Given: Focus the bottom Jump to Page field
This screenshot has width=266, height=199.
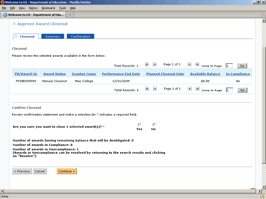Looking at the screenshot, I should click(229, 90).
